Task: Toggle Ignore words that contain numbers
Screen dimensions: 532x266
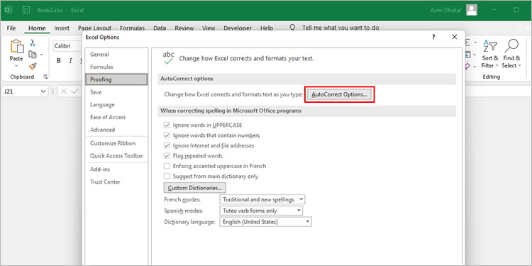Action: coord(167,135)
